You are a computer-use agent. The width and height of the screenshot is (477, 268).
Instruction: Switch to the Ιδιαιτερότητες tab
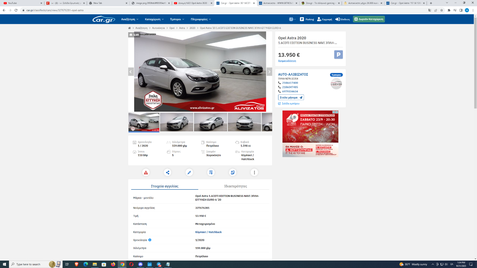[x=236, y=186]
